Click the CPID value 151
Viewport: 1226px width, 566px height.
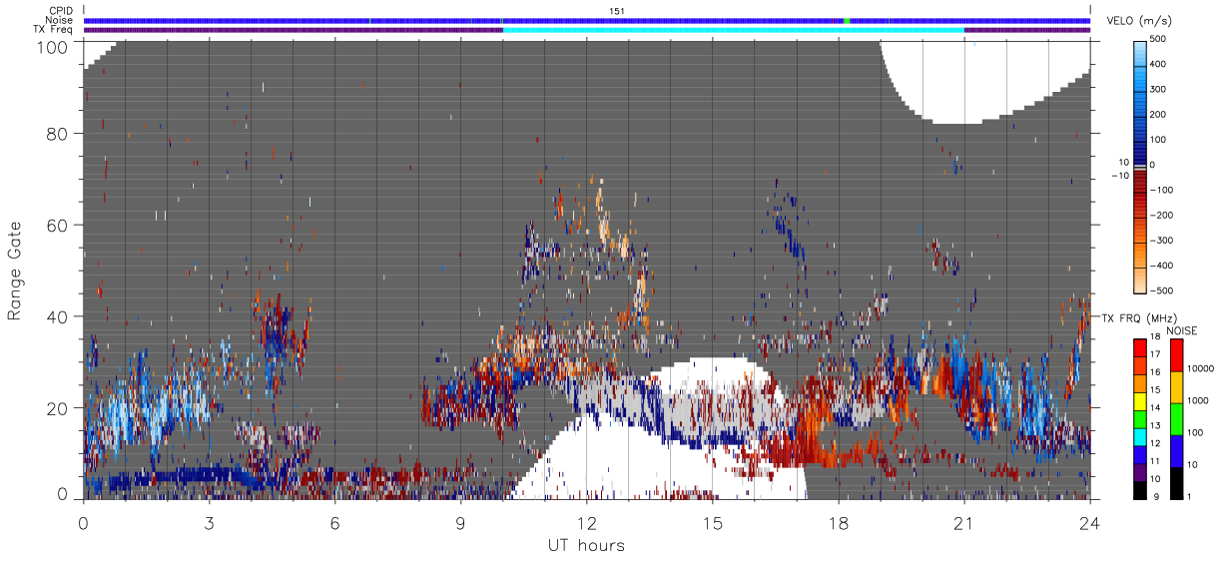pyautogui.click(x=617, y=11)
